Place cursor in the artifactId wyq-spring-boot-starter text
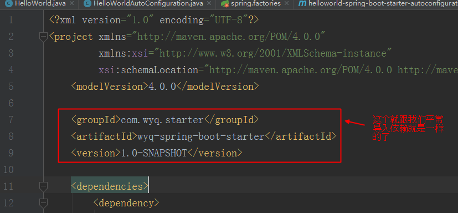458x213 pixels. (200, 136)
